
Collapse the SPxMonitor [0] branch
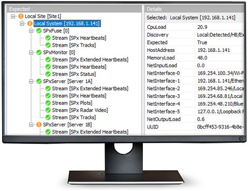(x=31, y=52)
